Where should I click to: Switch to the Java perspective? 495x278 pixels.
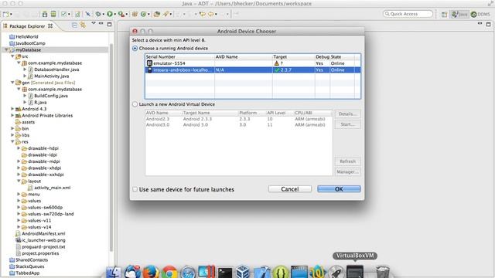[459, 14]
